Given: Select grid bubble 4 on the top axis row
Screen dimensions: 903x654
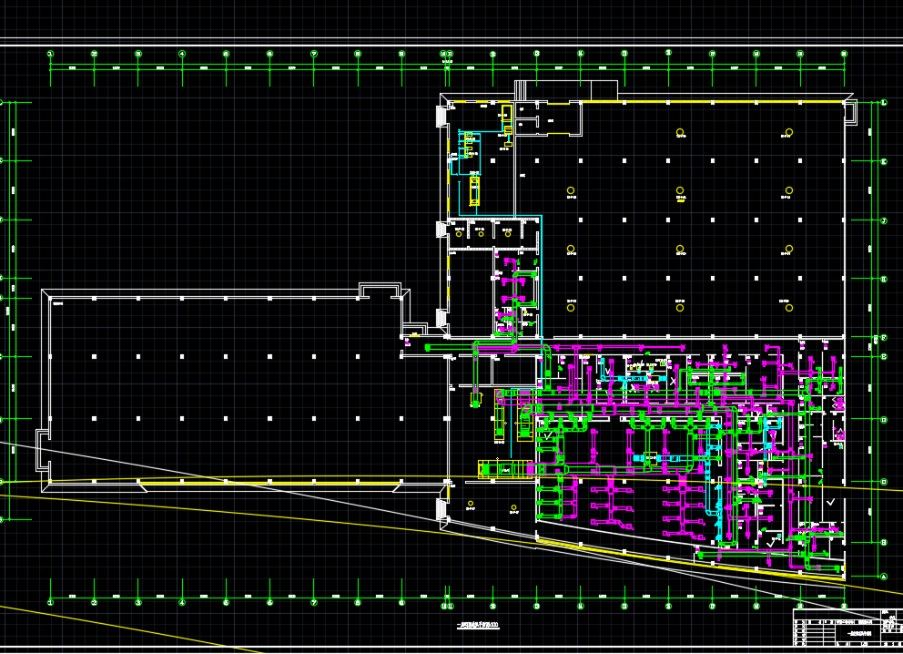Looking at the screenshot, I should [182, 54].
